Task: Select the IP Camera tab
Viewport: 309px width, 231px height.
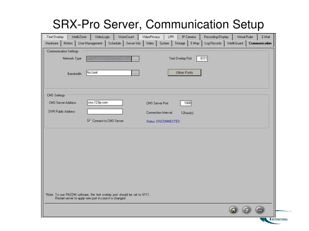Action: click(189, 37)
